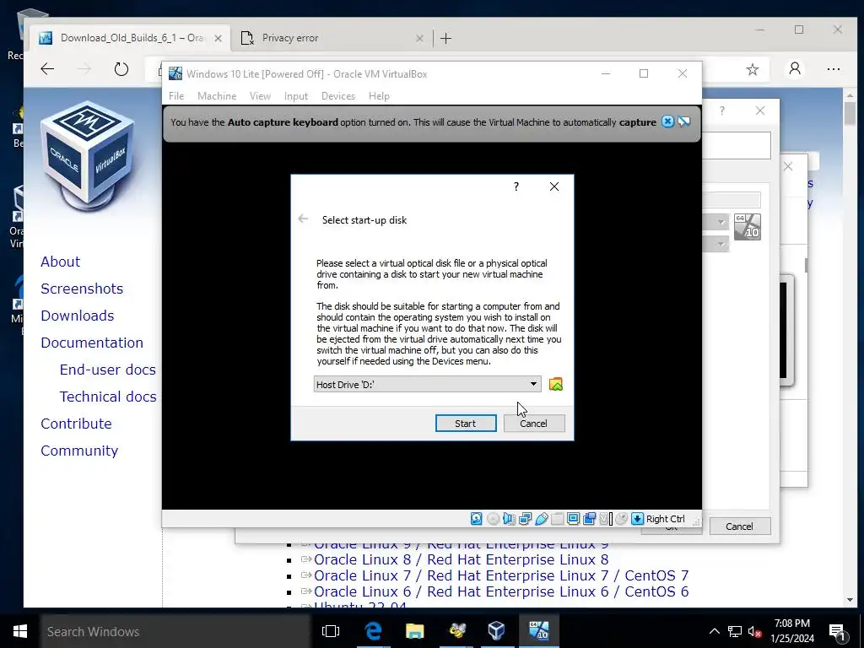Screen dimensions: 864x648
Task: Click the CPU virtualization (V) status icon
Action: click(x=605, y=519)
